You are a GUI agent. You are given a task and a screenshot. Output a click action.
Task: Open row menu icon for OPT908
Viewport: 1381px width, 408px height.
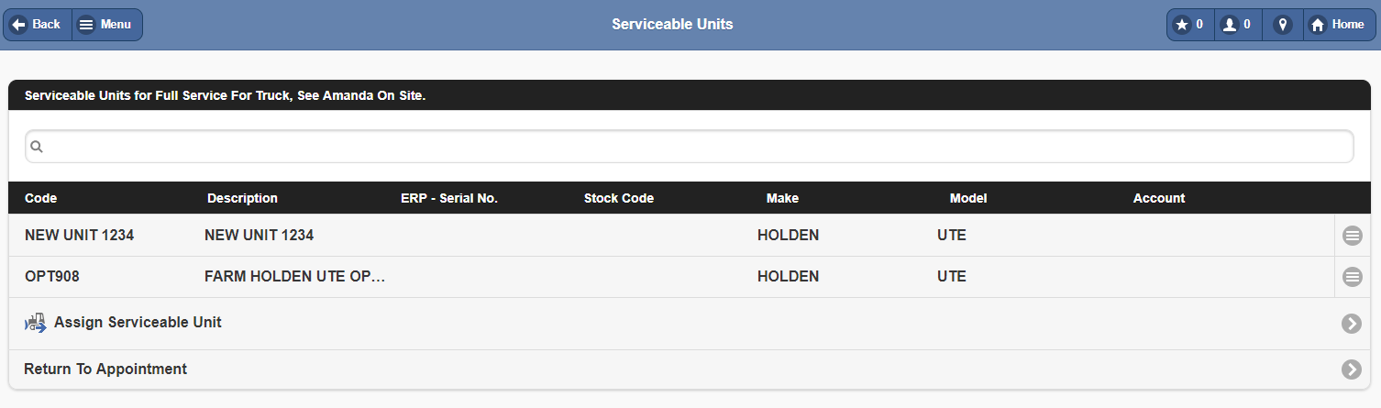1353,277
